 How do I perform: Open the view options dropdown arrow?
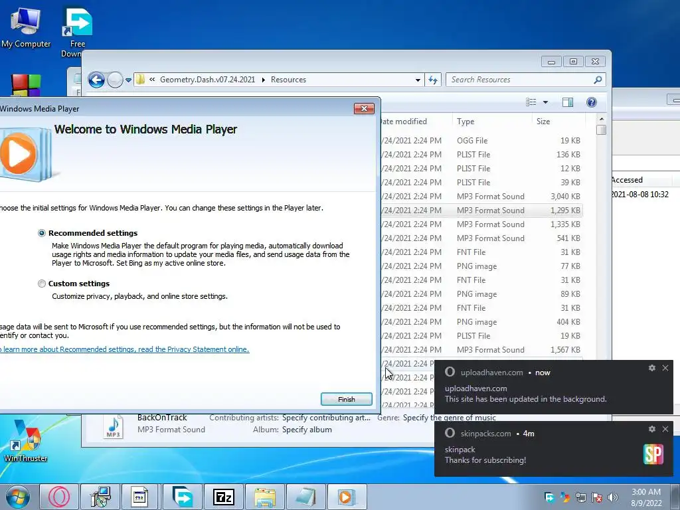546,102
